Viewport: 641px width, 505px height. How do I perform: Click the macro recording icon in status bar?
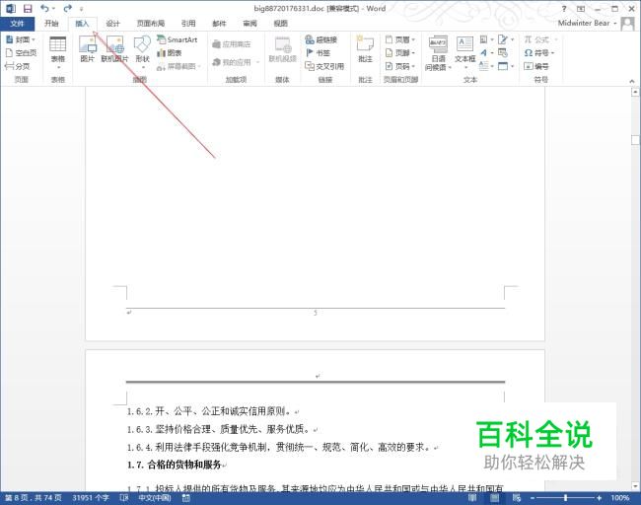(x=186, y=498)
